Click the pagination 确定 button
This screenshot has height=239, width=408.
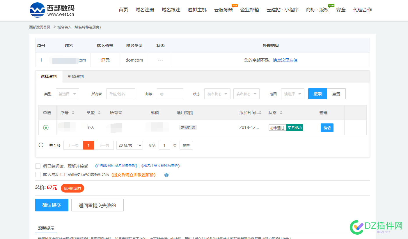pyautogui.click(x=186, y=145)
